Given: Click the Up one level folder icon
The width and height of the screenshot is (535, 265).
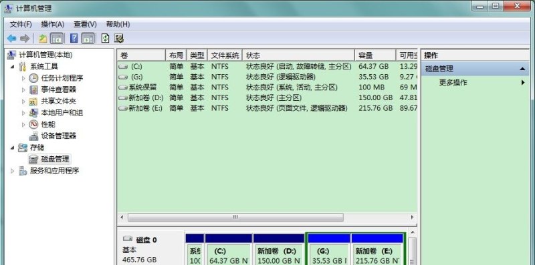Looking at the screenshot, I should (x=43, y=39).
